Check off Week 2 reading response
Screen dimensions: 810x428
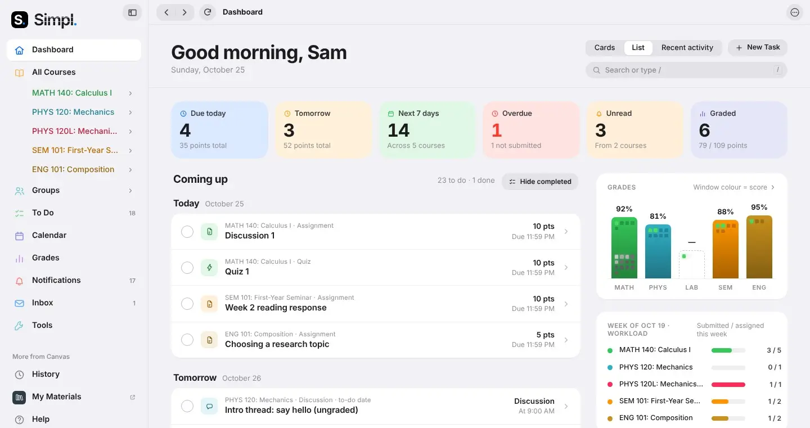click(187, 304)
